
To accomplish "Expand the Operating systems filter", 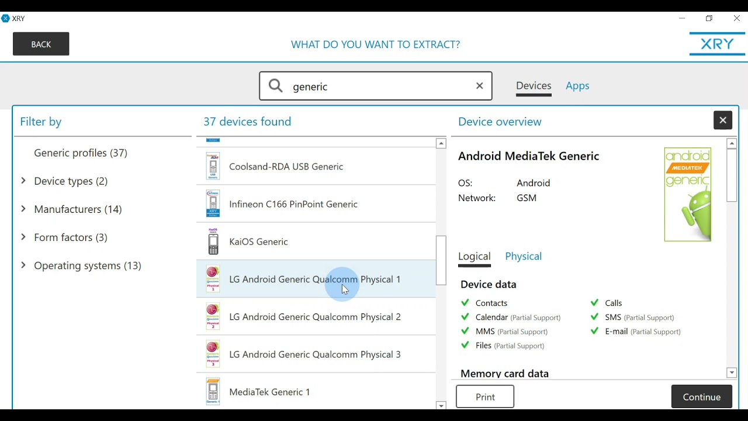I will 23,265.
